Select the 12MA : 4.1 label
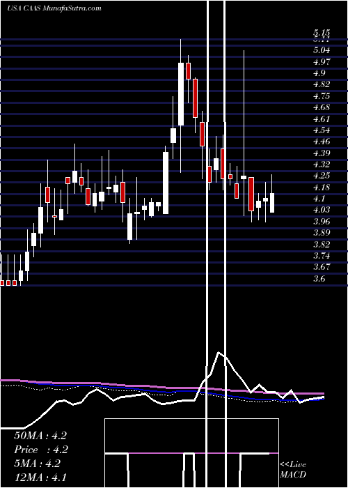 click(40, 477)
